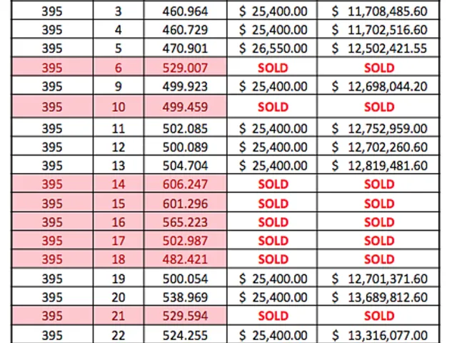Click the SOLD label beside 529.007
Viewport: 457px width, 343px height.
pos(272,68)
